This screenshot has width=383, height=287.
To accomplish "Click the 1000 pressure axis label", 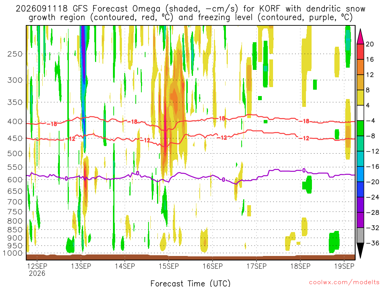I will pyautogui.click(x=13, y=253).
